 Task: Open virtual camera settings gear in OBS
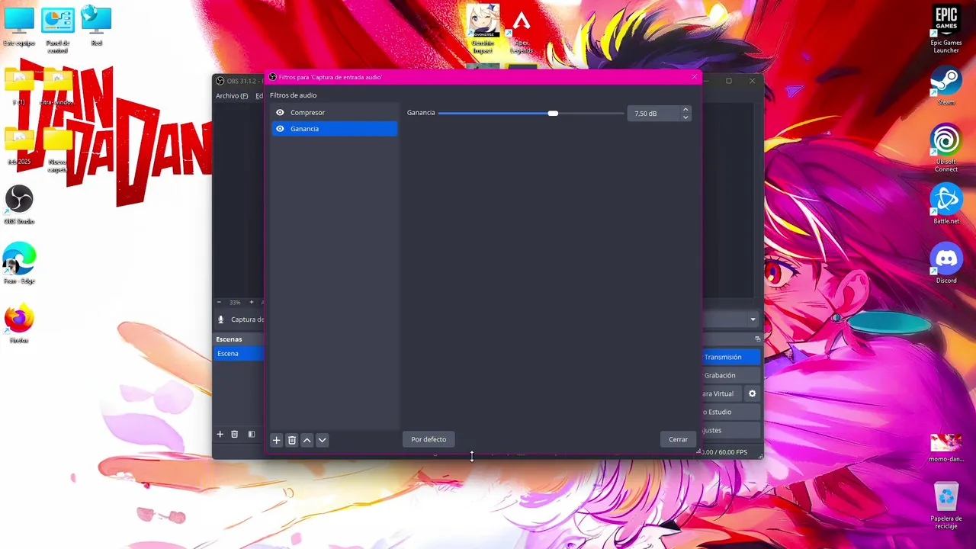(x=753, y=393)
